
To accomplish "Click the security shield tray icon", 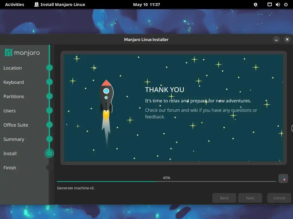I will [x=256, y=5].
